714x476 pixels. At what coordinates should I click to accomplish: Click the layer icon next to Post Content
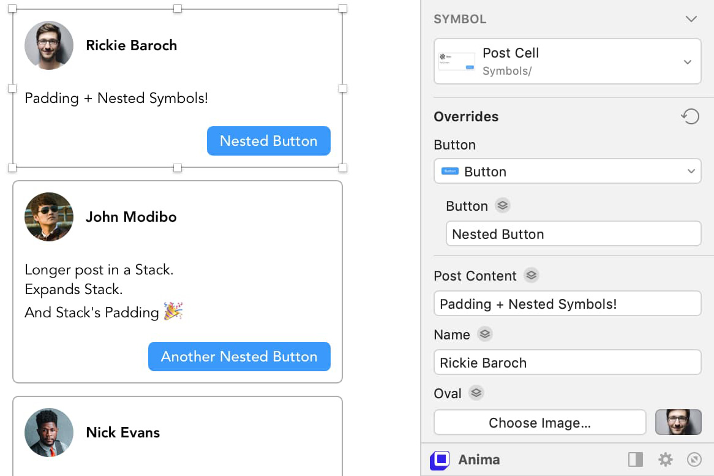pyautogui.click(x=531, y=275)
